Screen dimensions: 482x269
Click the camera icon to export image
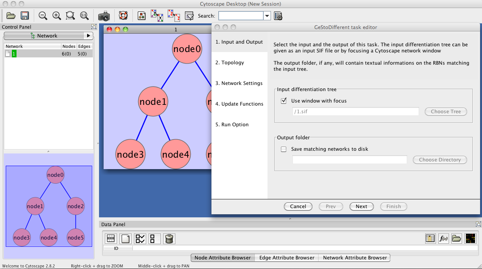tap(104, 16)
